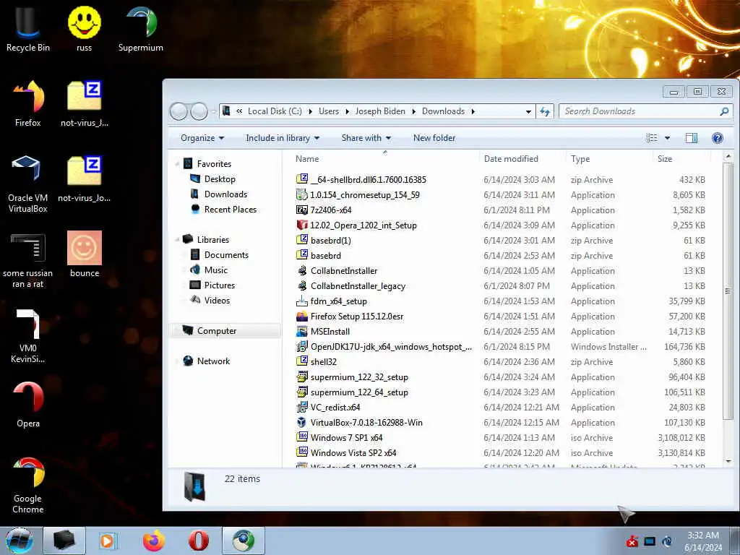Click Users in the address breadcrumb
This screenshot has height=555, width=740.
click(329, 111)
